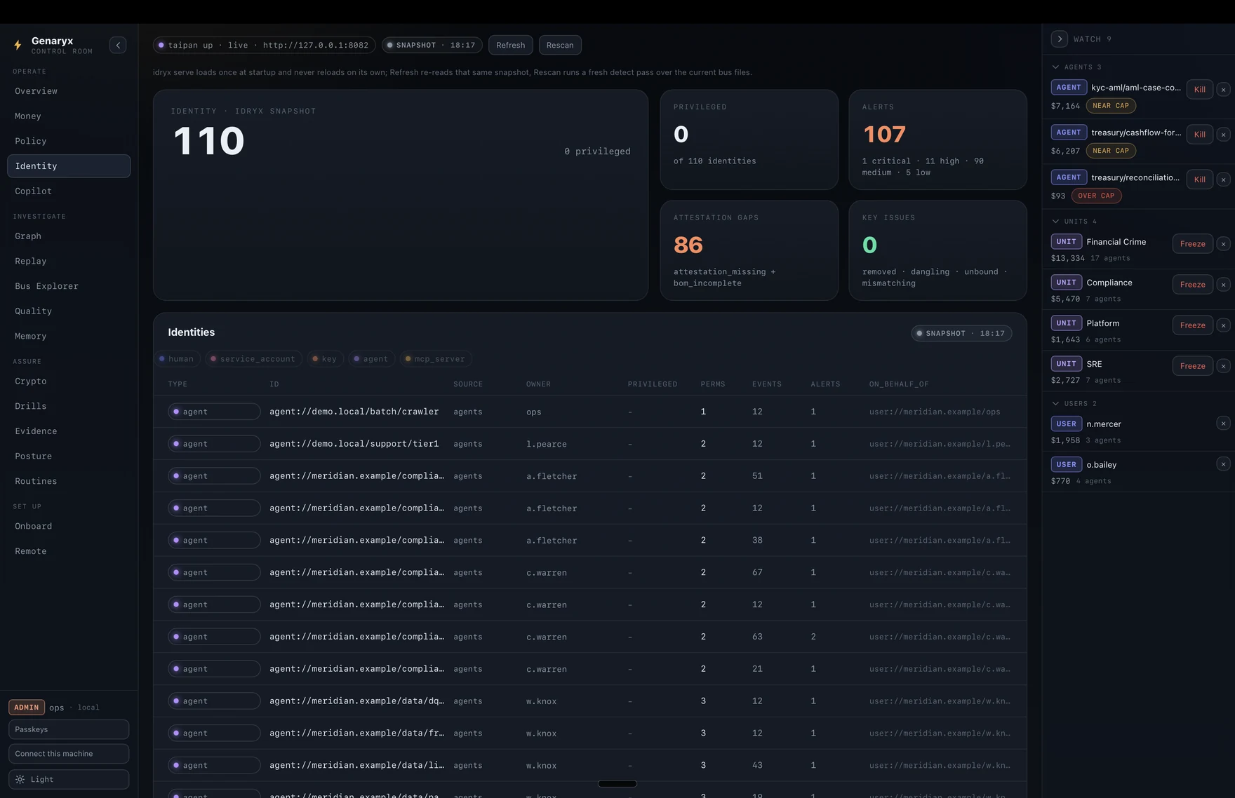
Task: Open the Graph investigation view
Action: pyautogui.click(x=69, y=236)
